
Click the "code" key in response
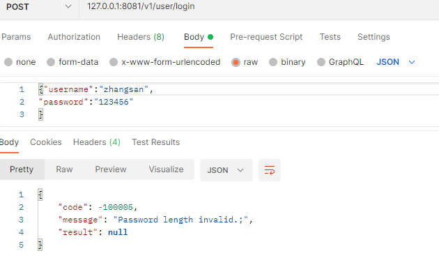[72, 207]
